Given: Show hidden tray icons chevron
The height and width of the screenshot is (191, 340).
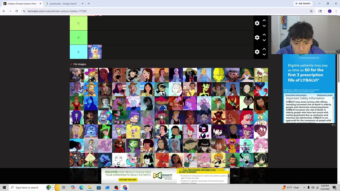Looking at the screenshot, I should coord(304,188).
